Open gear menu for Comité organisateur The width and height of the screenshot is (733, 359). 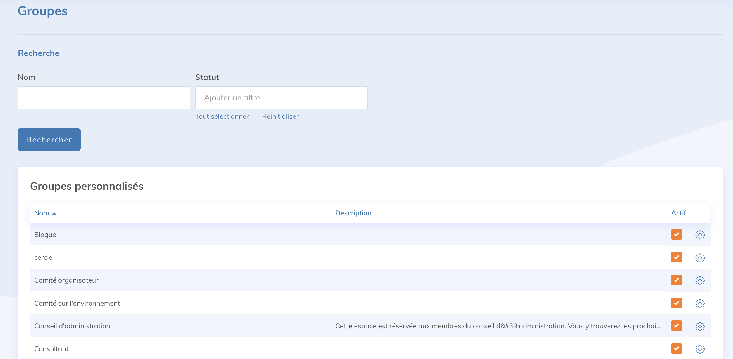(x=700, y=280)
